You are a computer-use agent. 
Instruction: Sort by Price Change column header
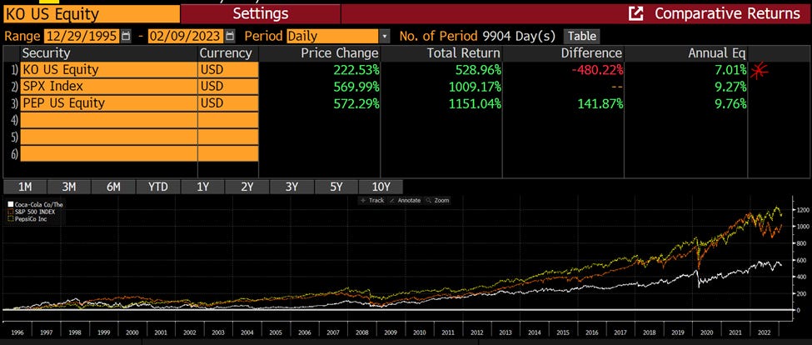(x=340, y=52)
